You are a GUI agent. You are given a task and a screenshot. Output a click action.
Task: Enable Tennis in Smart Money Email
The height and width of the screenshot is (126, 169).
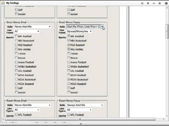(16, 53)
